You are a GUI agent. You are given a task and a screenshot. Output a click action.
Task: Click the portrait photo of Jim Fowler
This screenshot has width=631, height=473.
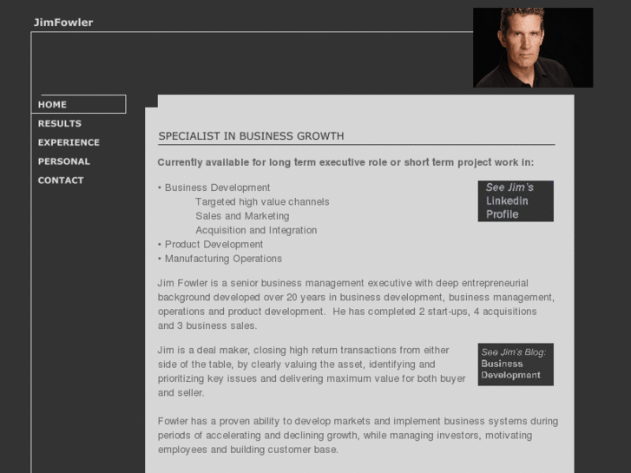[532, 48]
